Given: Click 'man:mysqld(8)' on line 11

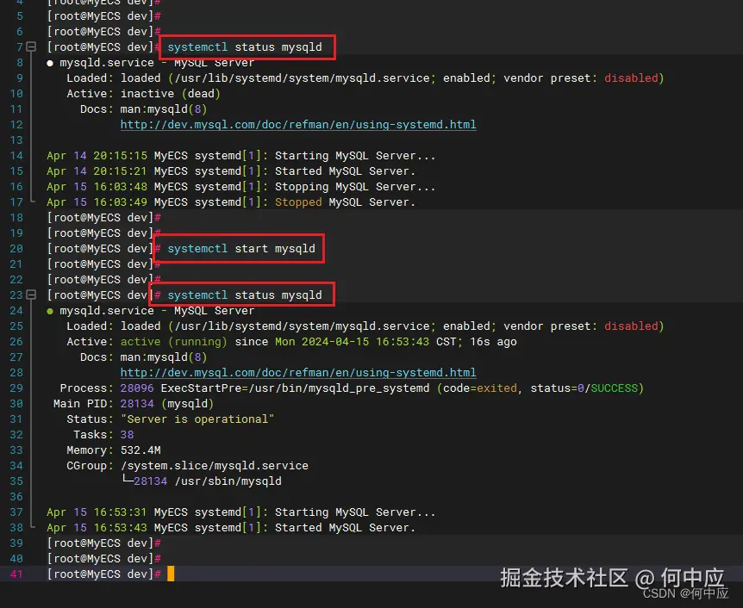Looking at the screenshot, I should [164, 109].
